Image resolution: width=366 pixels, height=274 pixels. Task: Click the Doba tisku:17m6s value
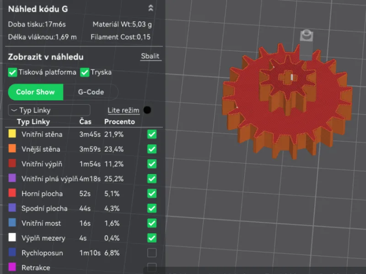37,24
